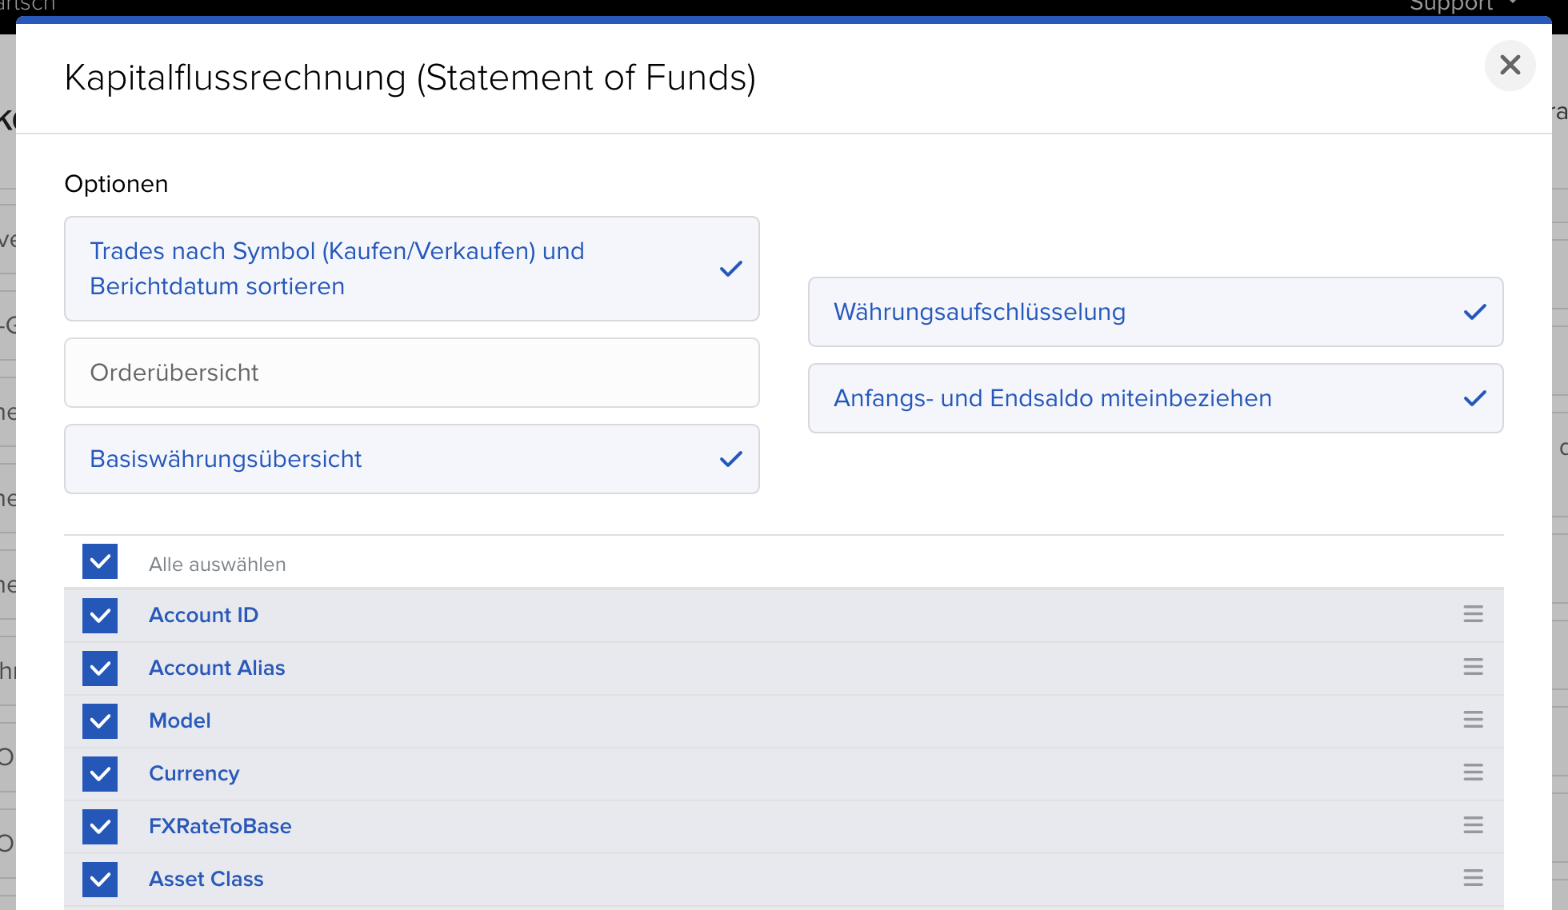The height and width of the screenshot is (910, 1568).
Task: Toggle the Orderübersicht option
Action: [x=411, y=373]
